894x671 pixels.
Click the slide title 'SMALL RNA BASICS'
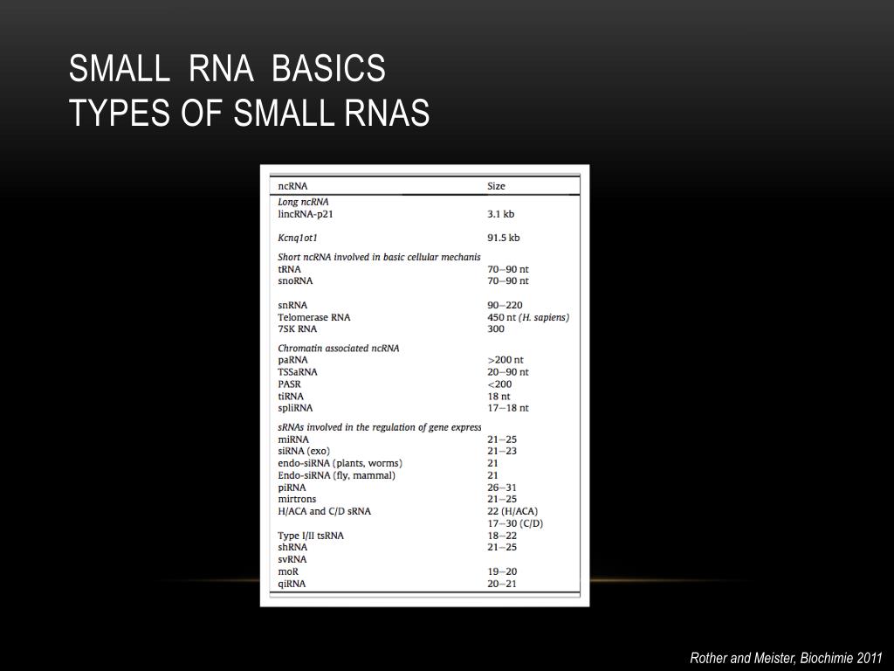click(227, 68)
